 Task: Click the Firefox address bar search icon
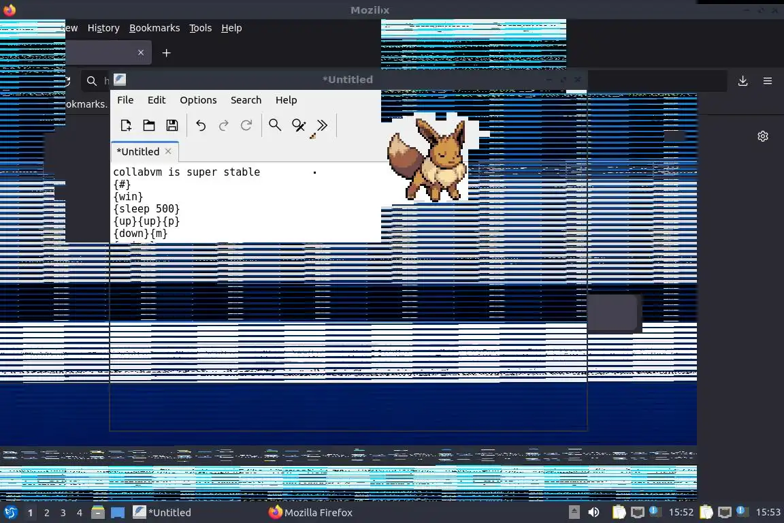[91, 80]
